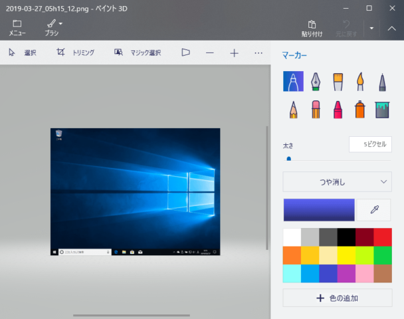Choose the gold color swatch
This screenshot has width=404, height=319.
coord(310,255)
